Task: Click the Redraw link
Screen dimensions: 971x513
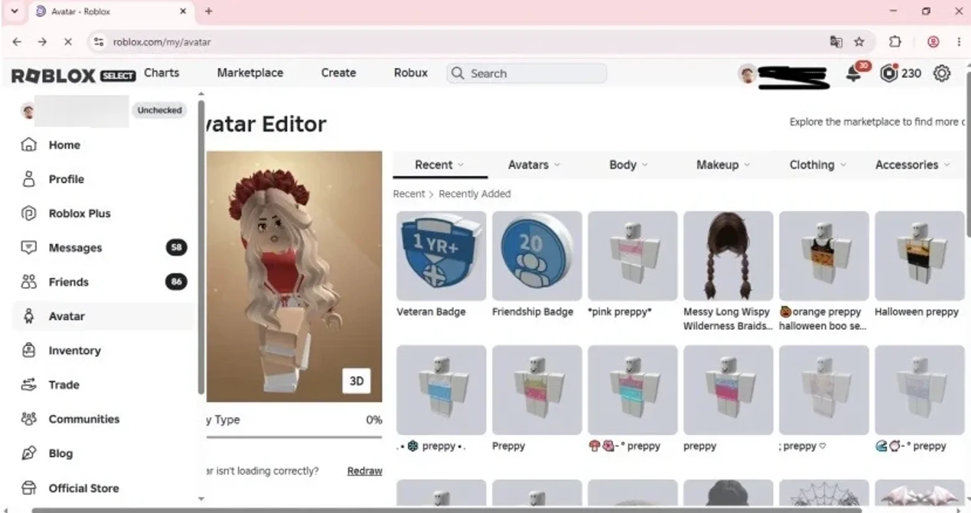Action: pos(365,471)
